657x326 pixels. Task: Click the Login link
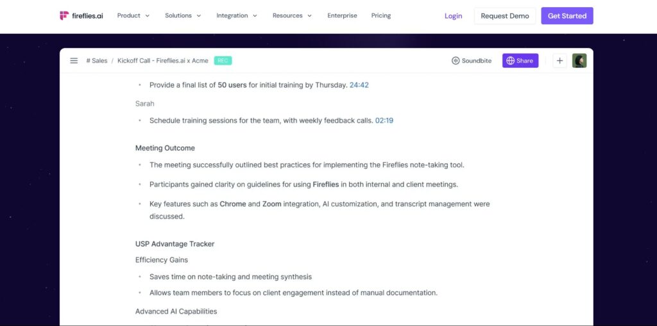[x=454, y=16]
